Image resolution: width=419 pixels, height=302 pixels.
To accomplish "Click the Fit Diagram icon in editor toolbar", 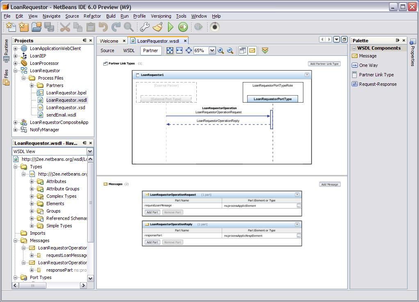I will [x=170, y=50].
